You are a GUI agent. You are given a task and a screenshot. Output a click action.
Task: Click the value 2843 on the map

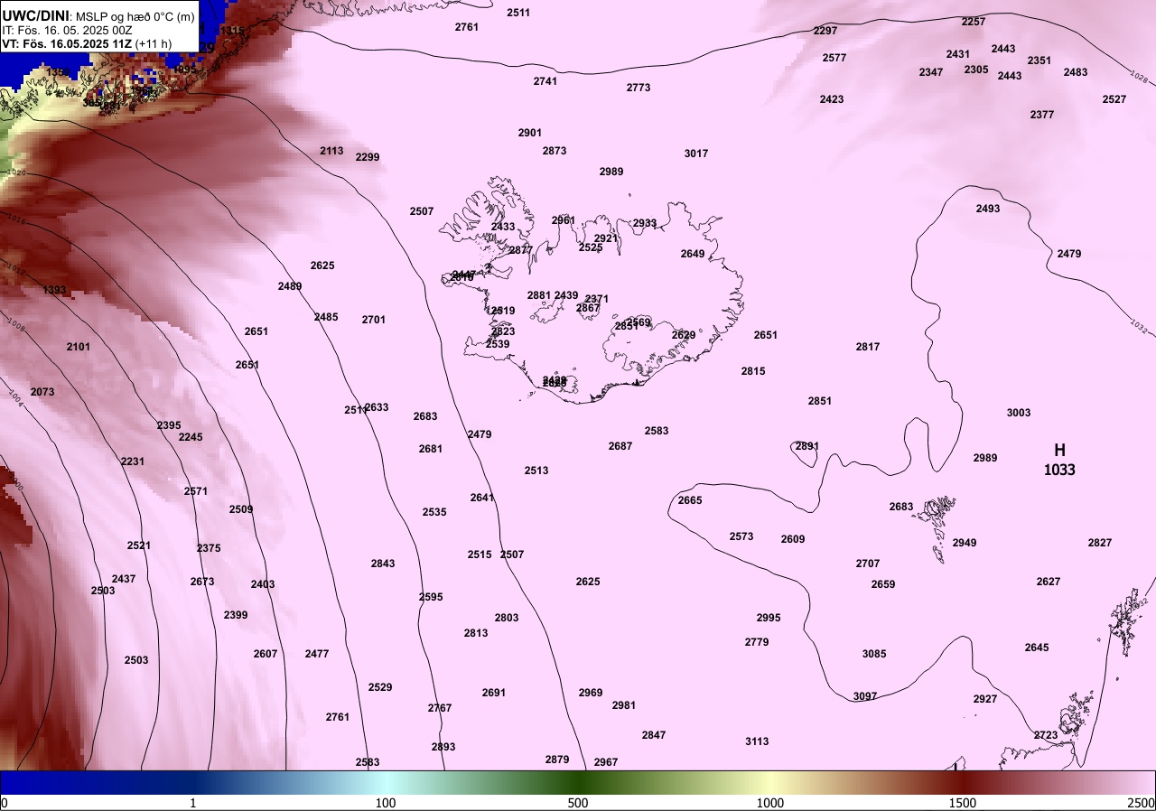pos(383,564)
